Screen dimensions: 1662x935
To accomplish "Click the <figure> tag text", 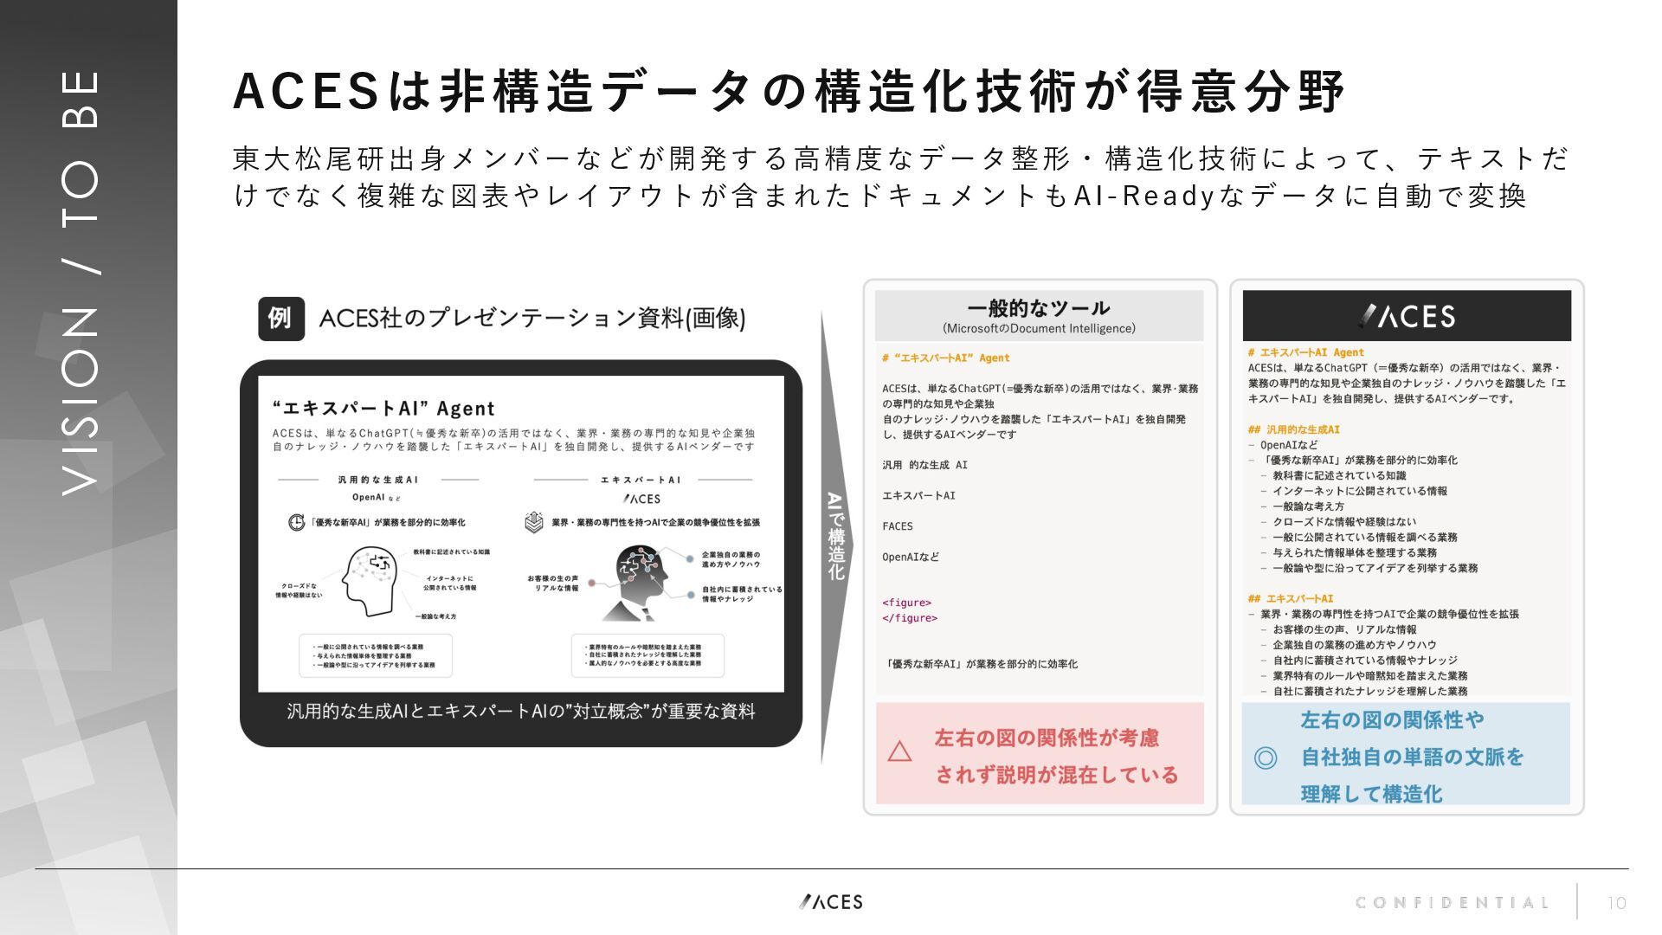I will (906, 603).
